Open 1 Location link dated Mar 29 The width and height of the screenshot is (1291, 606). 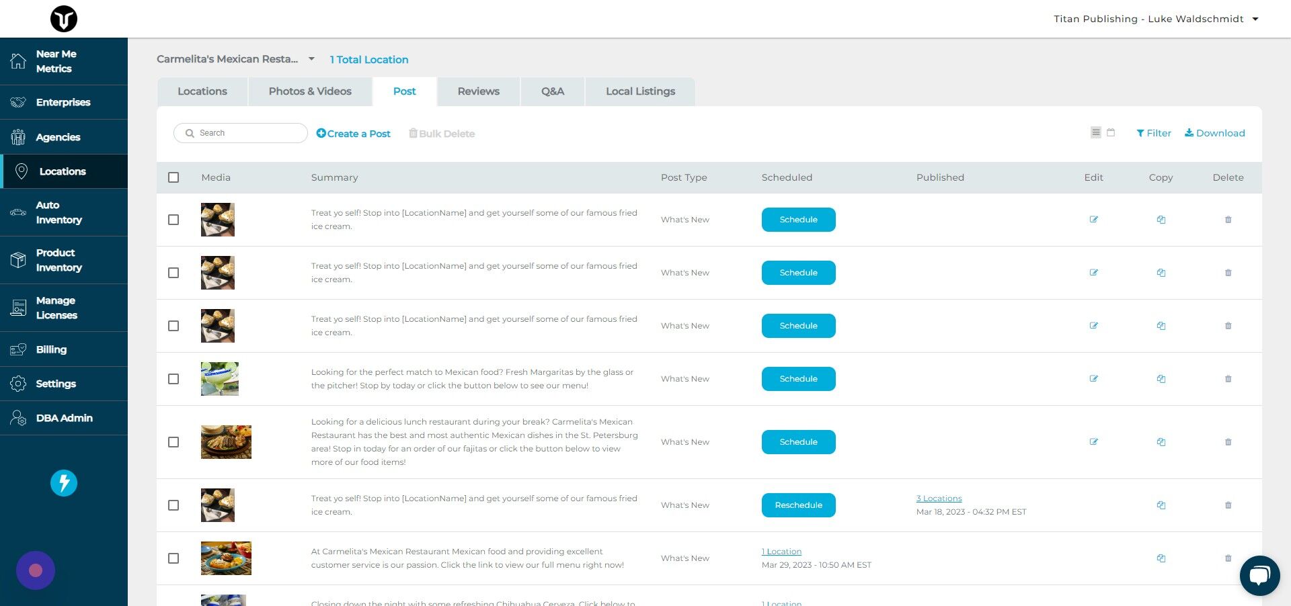[x=781, y=552]
